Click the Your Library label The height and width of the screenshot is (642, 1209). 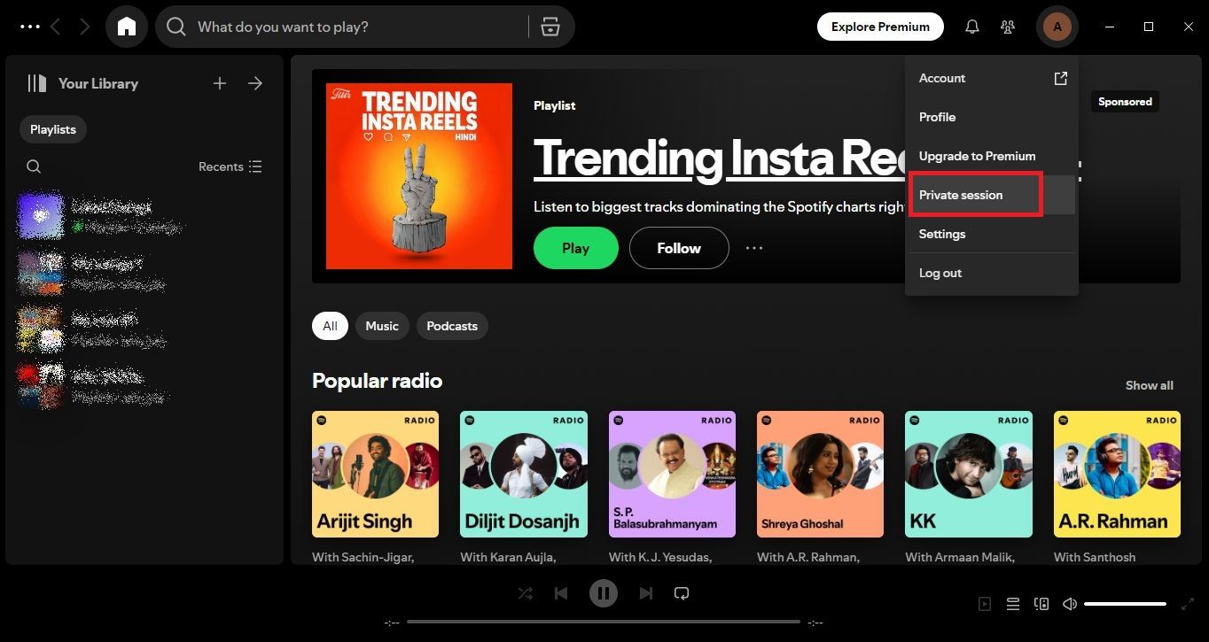pyautogui.click(x=98, y=83)
